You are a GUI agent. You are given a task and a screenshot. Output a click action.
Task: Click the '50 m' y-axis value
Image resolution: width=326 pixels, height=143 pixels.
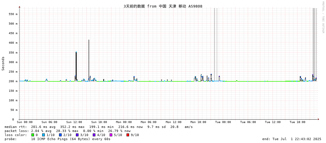[14, 110]
